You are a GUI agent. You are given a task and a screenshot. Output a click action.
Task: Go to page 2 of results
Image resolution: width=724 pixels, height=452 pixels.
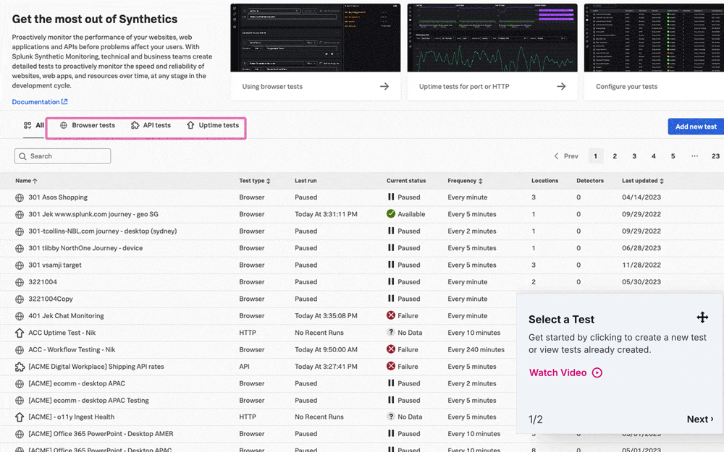615,156
